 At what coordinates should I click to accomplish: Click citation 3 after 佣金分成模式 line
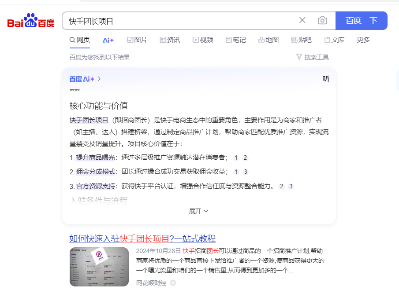tap(246, 172)
